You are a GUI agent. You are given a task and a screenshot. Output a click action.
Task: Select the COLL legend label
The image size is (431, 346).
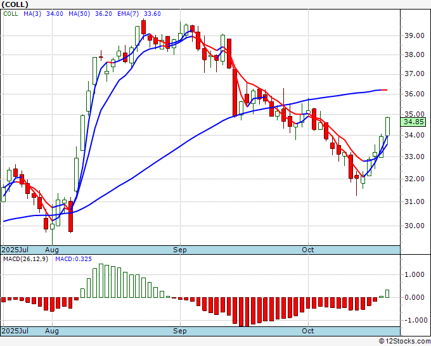[x=10, y=14]
